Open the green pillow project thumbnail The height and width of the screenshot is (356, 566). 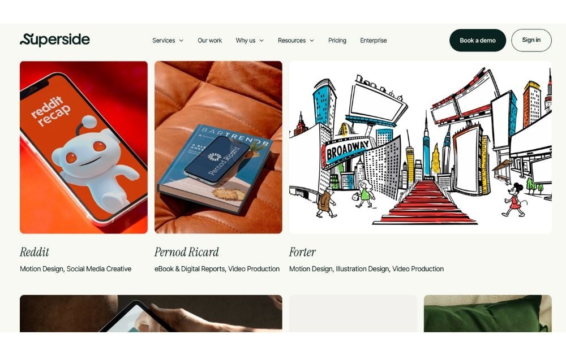(488, 314)
